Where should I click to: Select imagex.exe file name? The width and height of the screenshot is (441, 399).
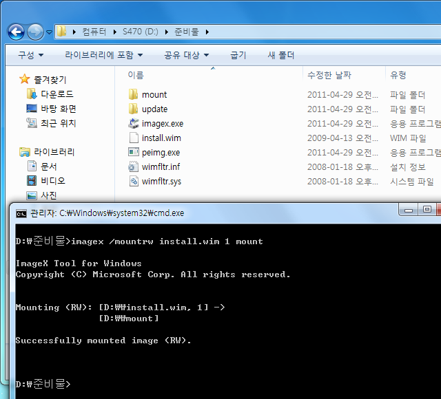(163, 124)
